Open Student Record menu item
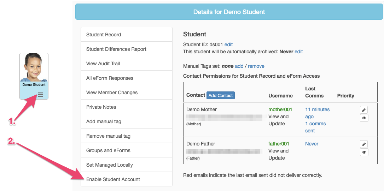 104,35
